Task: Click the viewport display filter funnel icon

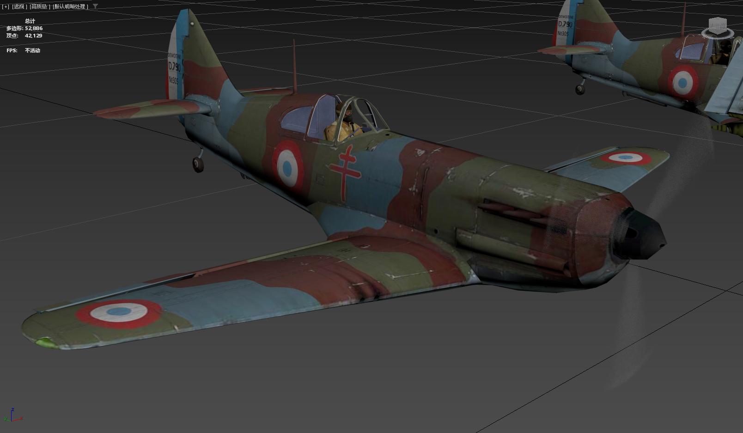Action: [95, 7]
